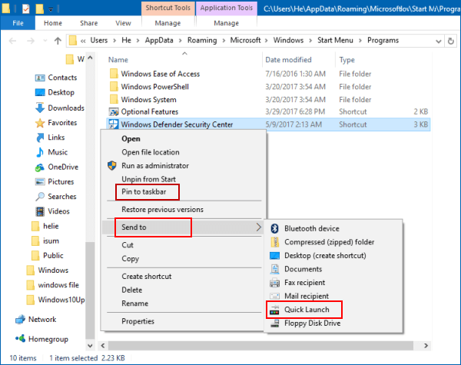Click the navigation pane scroll up arrow

pos(90,58)
